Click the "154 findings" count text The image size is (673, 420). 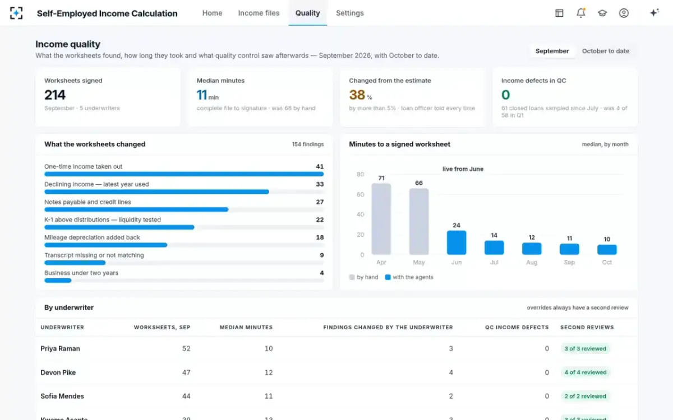[x=308, y=144]
